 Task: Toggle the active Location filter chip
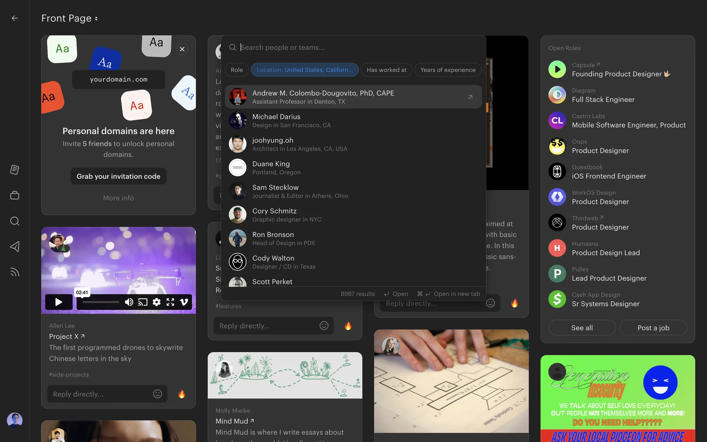click(305, 70)
